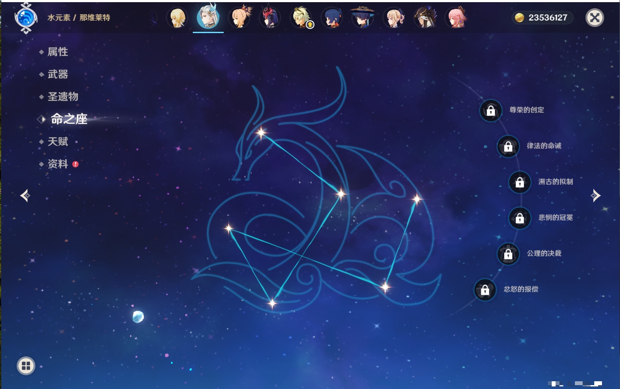Switch to the 属性 attributes tab

(x=58, y=52)
